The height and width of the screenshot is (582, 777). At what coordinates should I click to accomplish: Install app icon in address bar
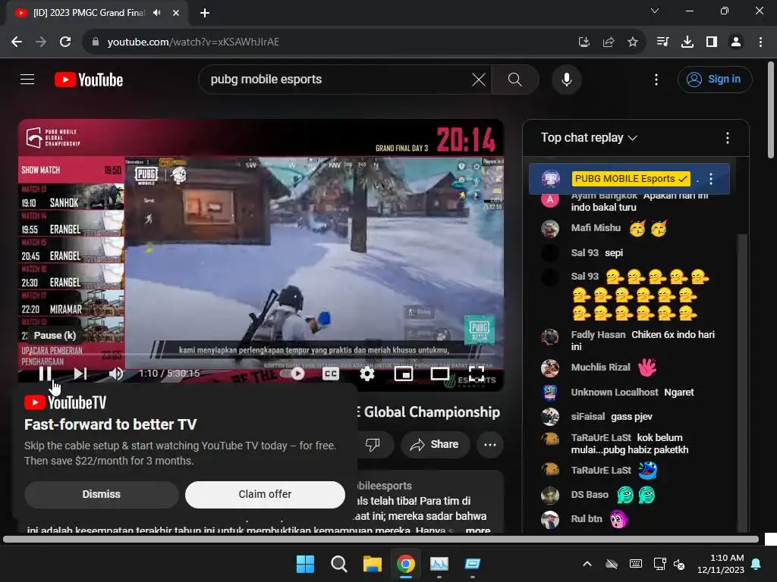(584, 42)
